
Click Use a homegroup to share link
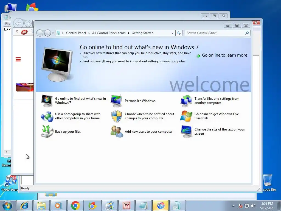(x=78, y=116)
